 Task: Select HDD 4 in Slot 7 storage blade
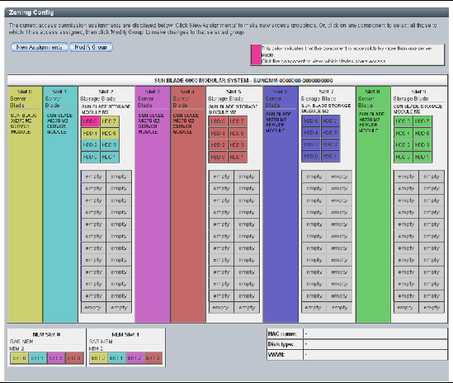coord(311,133)
